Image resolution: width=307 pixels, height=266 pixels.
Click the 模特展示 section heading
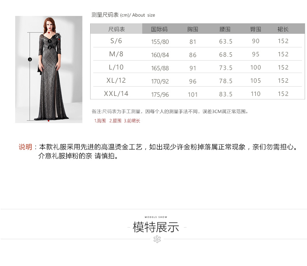tap(156, 227)
